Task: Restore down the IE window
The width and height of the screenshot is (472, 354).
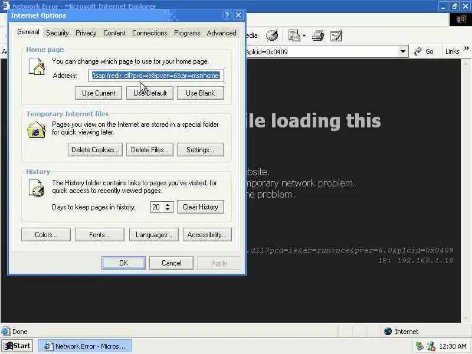Action: (454, 6)
